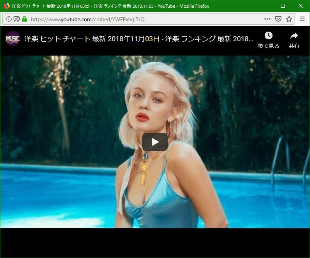Image resolution: width=310 pixels, height=258 pixels.
Task: Click the green padlock security icon
Action: tap(24, 19)
